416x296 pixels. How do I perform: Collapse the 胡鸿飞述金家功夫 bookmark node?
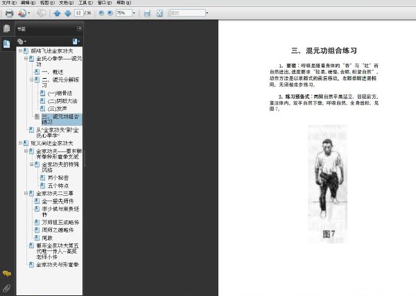(20, 50)
